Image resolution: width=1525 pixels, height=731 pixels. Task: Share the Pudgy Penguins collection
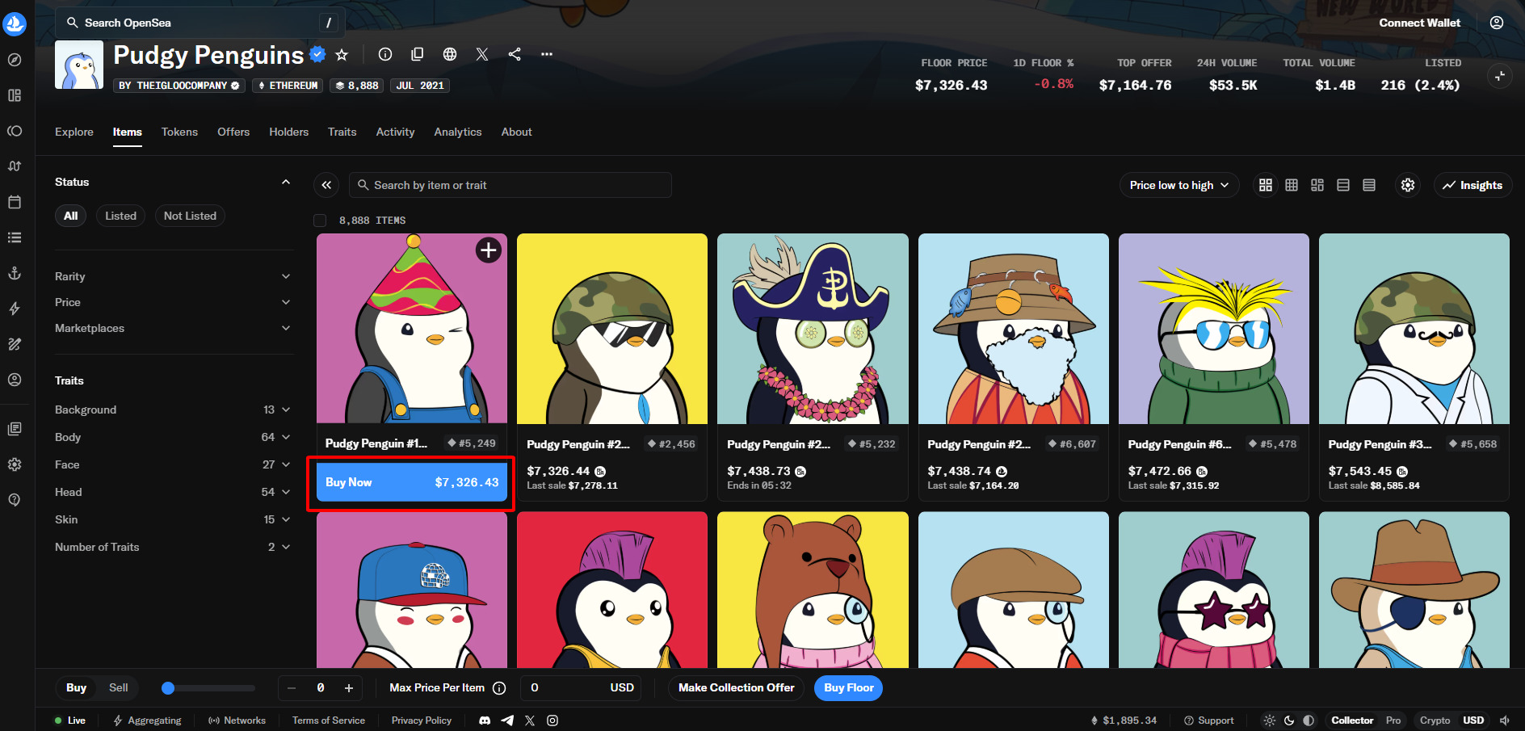coord(515,54)
